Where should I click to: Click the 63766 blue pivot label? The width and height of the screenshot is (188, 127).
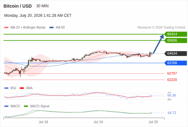(x=176, y=63)
